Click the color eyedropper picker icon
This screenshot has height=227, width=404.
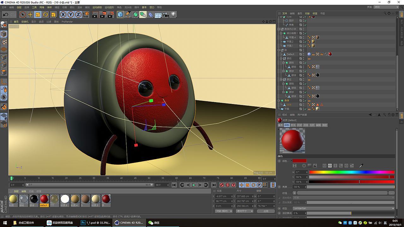(361, 166)
